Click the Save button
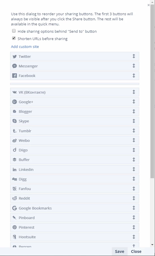The image size is (155, 256). pos(119,251)
